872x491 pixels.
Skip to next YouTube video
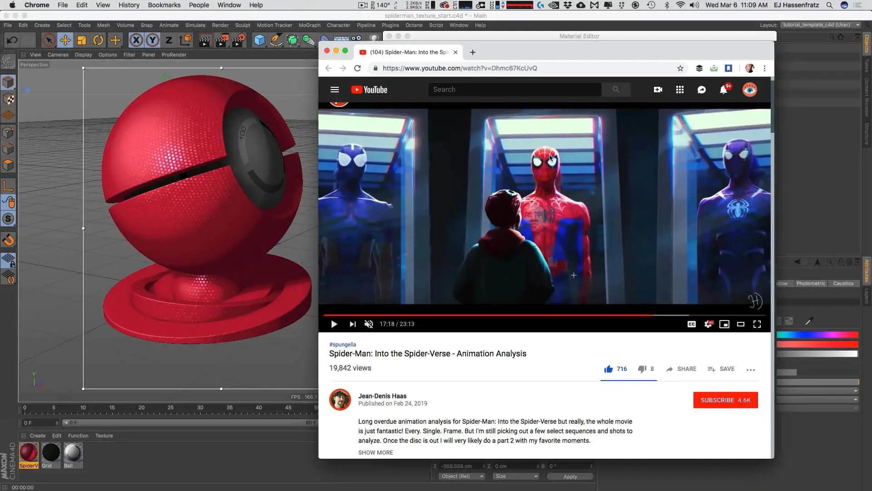352,324
